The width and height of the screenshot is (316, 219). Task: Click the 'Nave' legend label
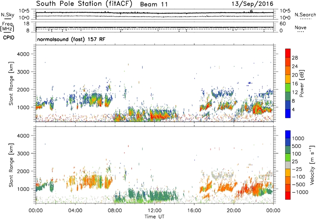click(x=300, y=27)
